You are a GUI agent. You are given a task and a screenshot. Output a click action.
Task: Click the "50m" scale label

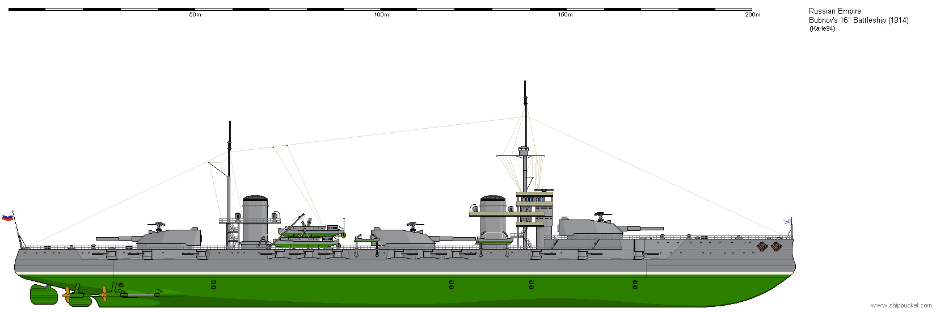[x=195, y=15]
